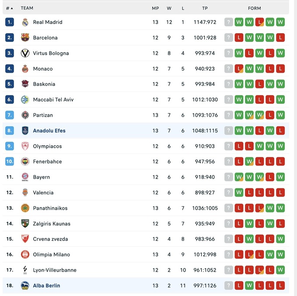Sort table by the TEAM header
297x296 pixels.
coord(27,8)
